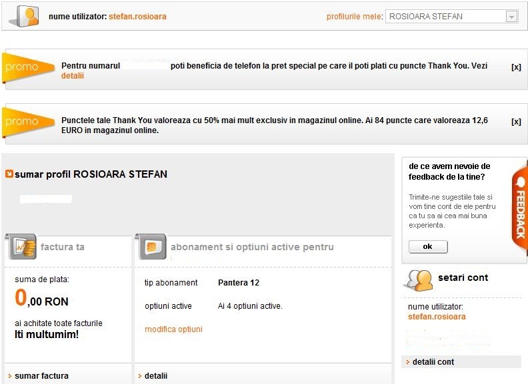Close the Thank You points promo banner
This screenshot has width=528, height=384.
click(516, 121)
